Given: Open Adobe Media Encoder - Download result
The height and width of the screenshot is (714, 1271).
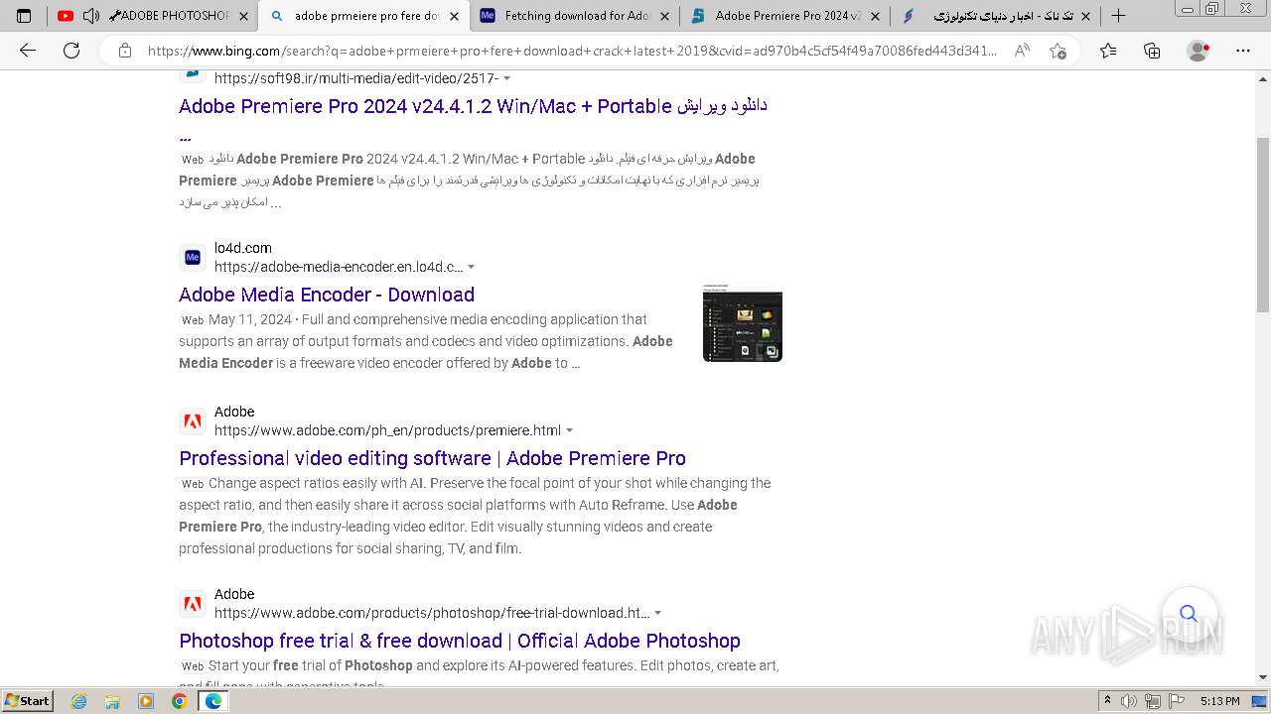Looking at the screenshot, I should point(327,295).
